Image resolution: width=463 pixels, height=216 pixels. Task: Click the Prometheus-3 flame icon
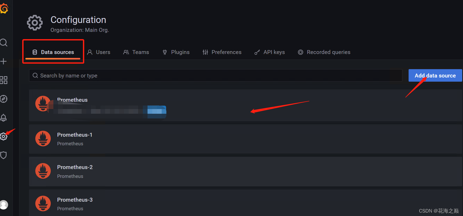tap(43, 203)
